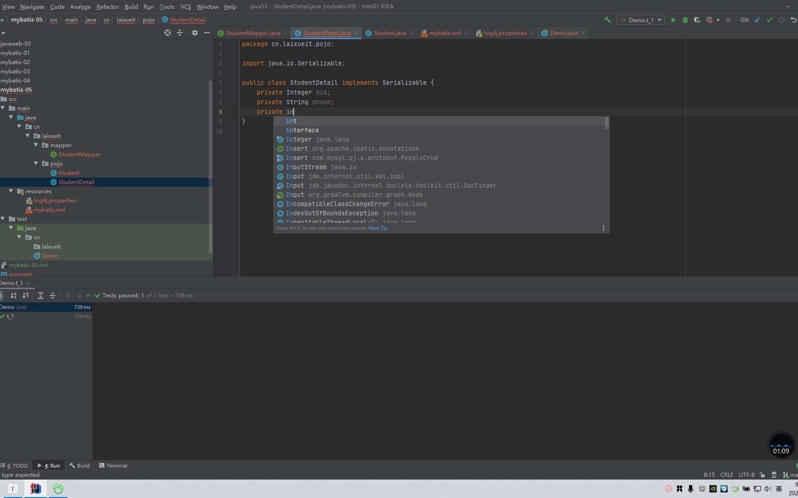This screenshot has height=498, width=798.
Task: Sort test results alphabetically
Action: click(13, 296)
